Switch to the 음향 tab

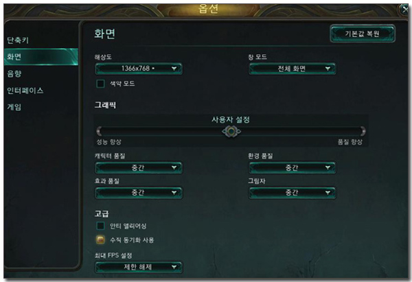(14, 73)
